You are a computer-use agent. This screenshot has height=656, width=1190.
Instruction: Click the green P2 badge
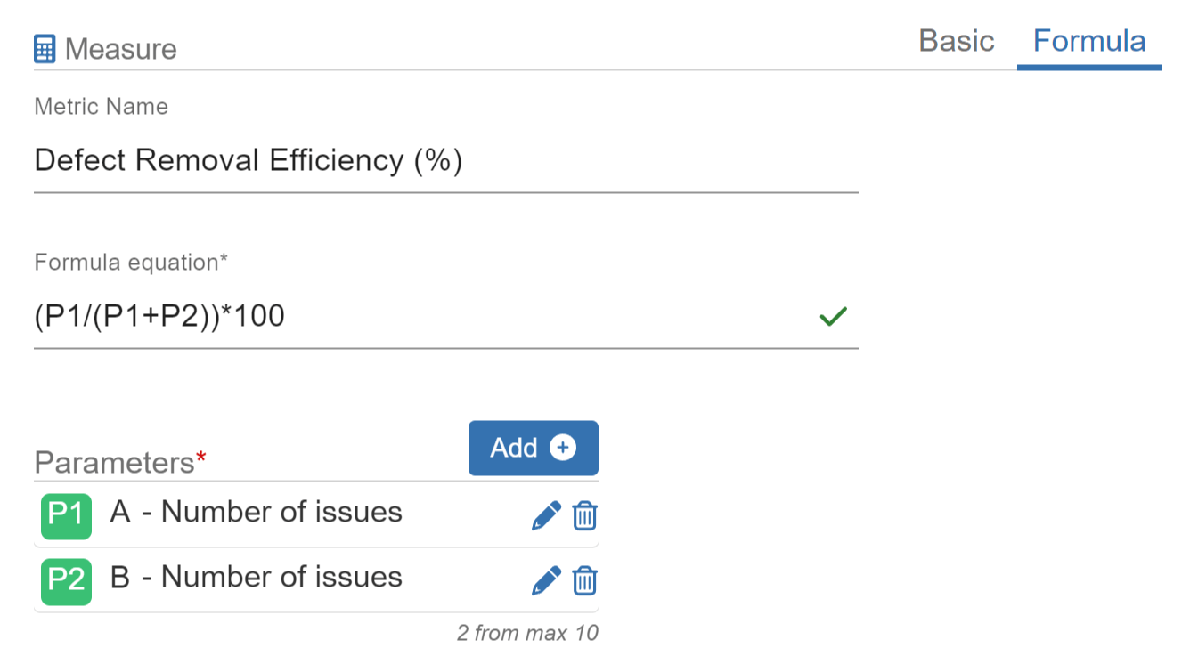click(x=66, y=579)
